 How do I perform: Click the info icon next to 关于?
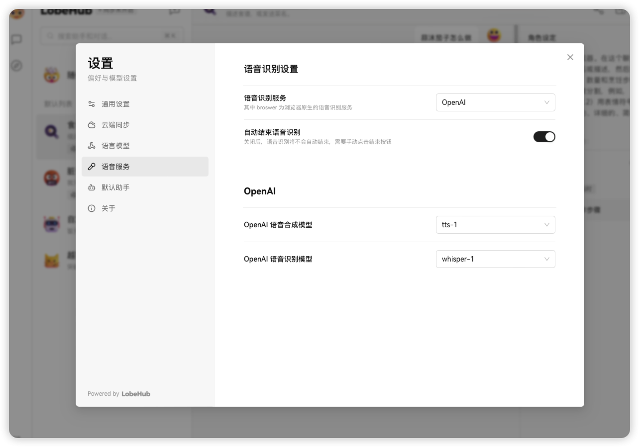(x=92, y=208)
